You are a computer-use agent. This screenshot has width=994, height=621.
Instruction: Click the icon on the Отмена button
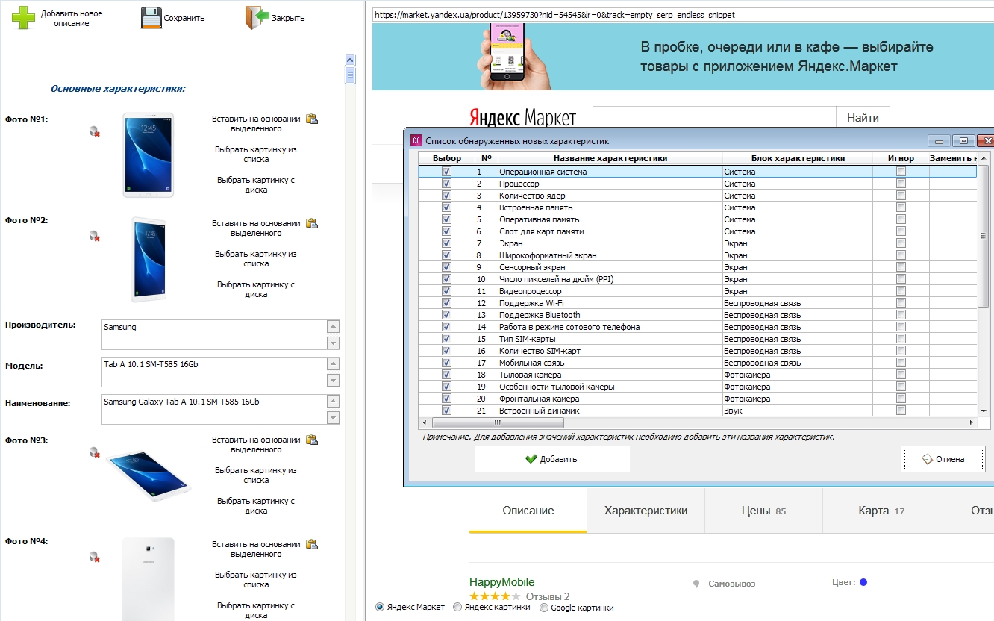click(928, 459)
